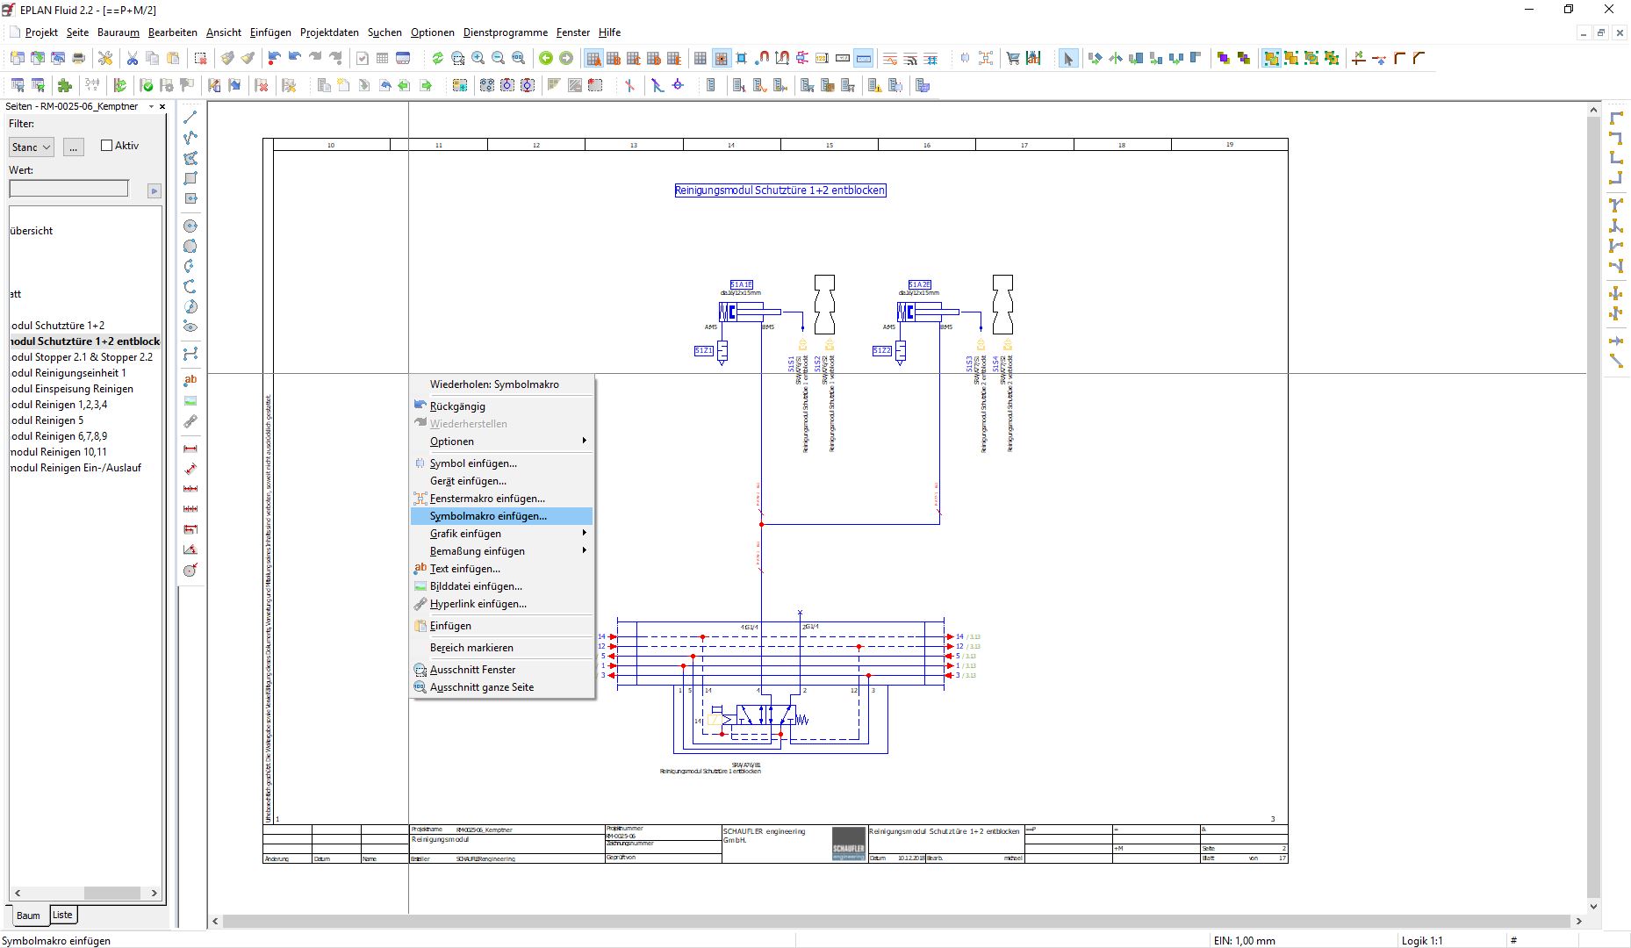Screen dimensions: 1631x948
Task: Choose Rückgängig in context menu
Action: [x=501, y=406]
